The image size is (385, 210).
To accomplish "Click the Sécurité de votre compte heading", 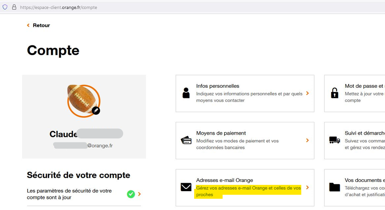I will [79, 175].
